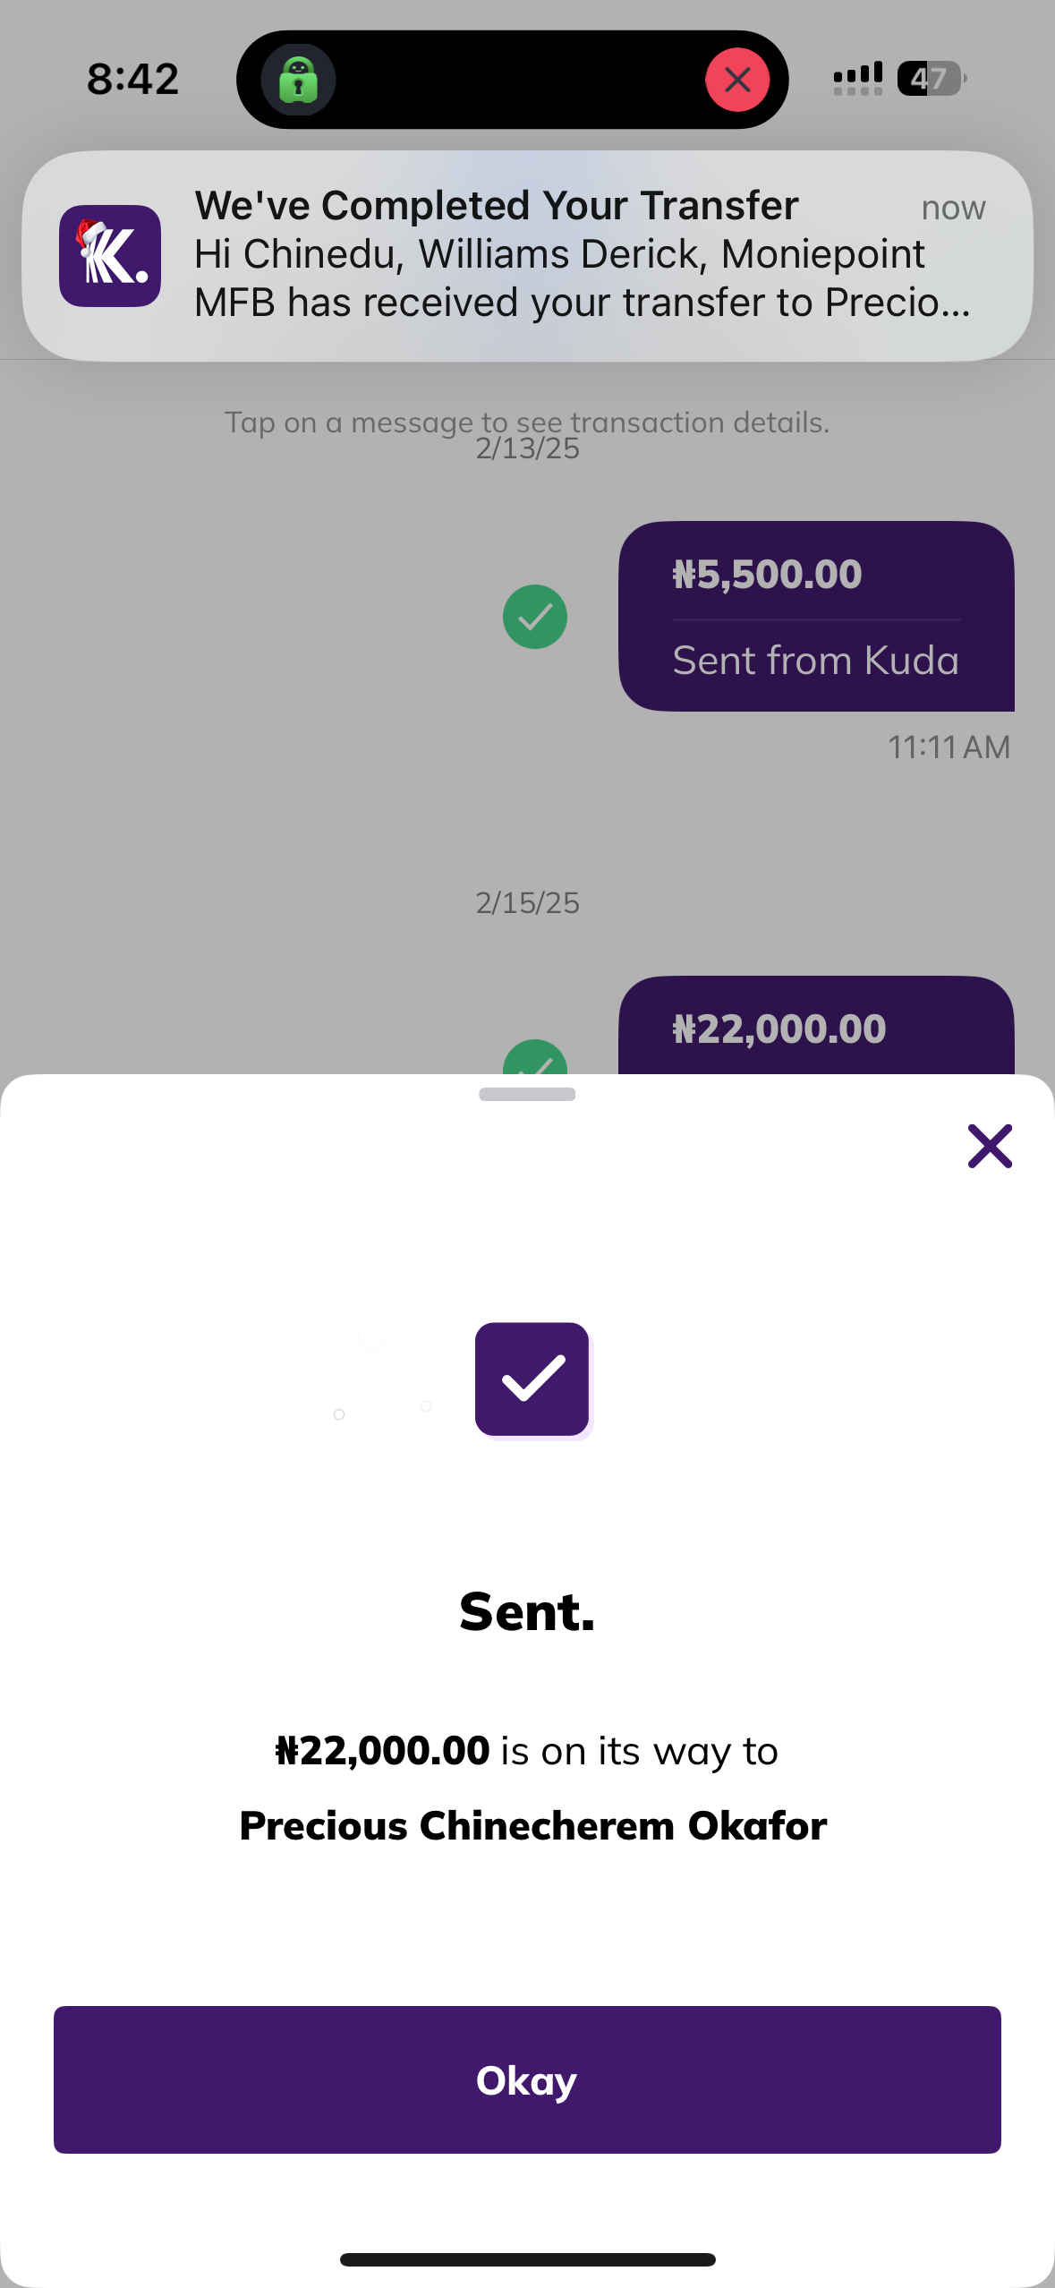The width and height of the screenshot is (1055, 2288).
Task: Tap the battery level indicator
Action: pos(931,79)
